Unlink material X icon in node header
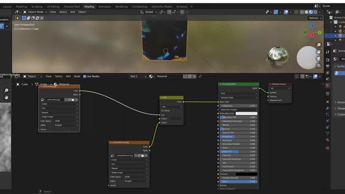 (x=194, y=77)
